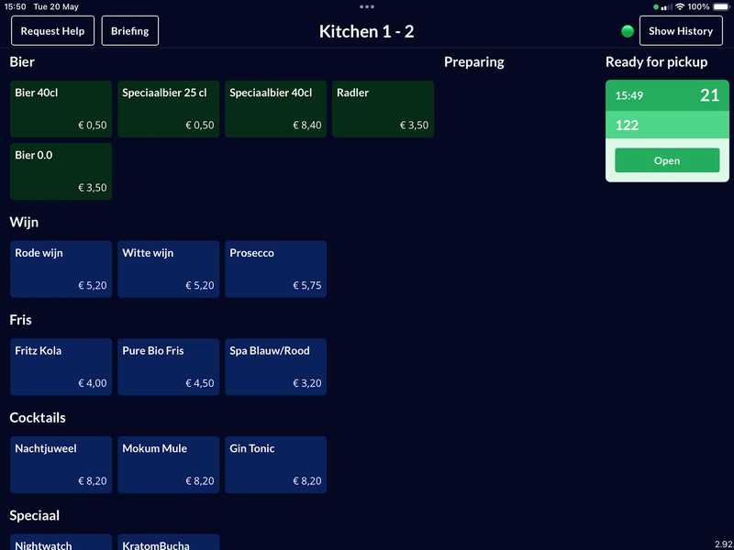This screenshot has width=734, height=550.
Task: Tap the Wi-Fi icon in status bar
Action: pyautogui.click(x=680, y=6)
